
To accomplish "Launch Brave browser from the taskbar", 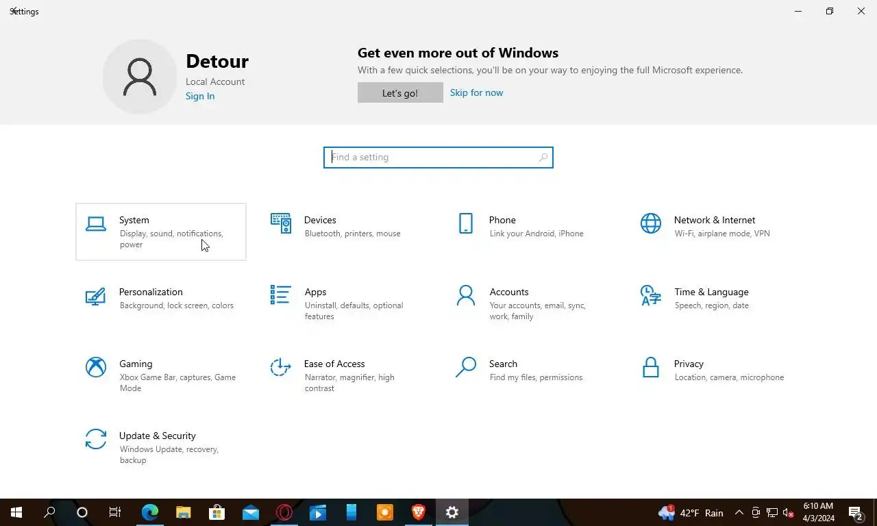I will click(419, 512).
